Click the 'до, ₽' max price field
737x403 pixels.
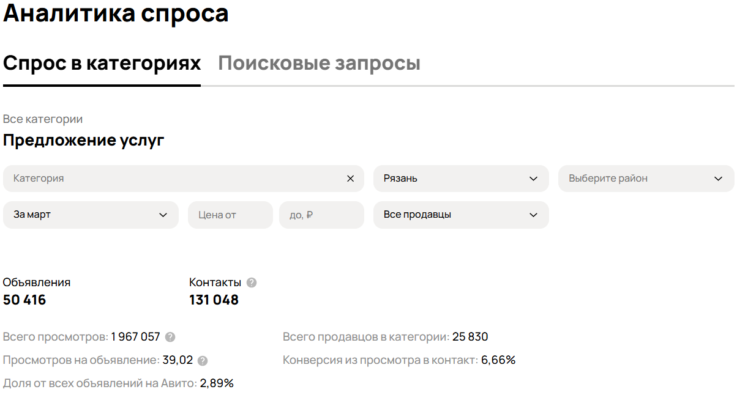(x=321, y=215)
